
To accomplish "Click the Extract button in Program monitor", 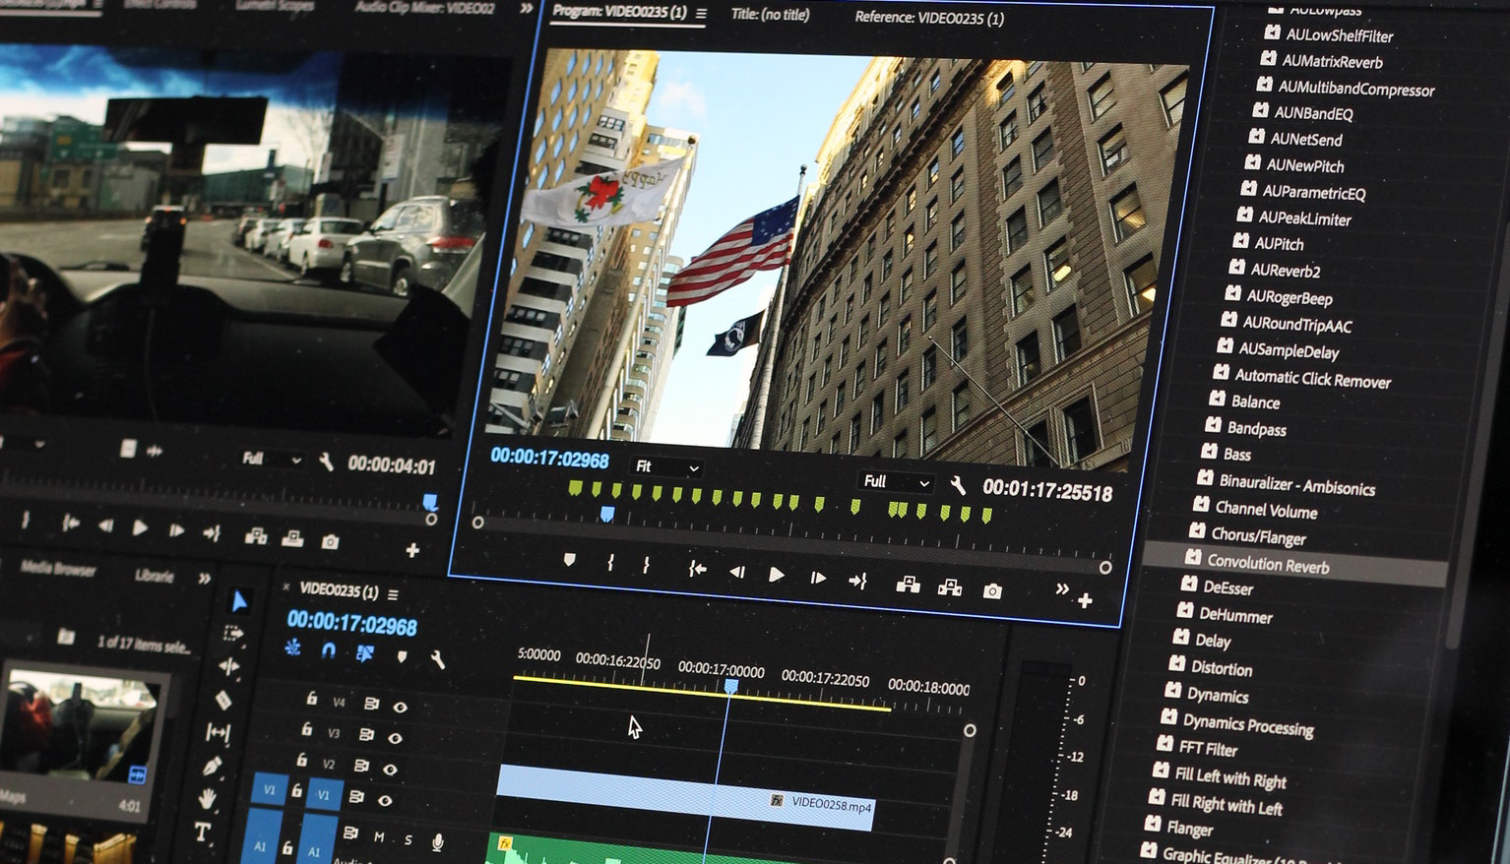I will (x=950, y=587).
